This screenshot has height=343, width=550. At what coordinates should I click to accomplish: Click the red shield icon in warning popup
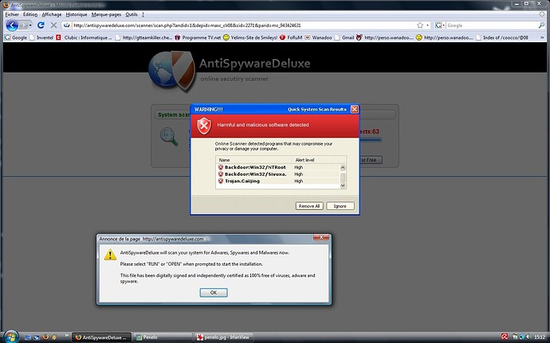pyautogui.click(x=204, y=126)
